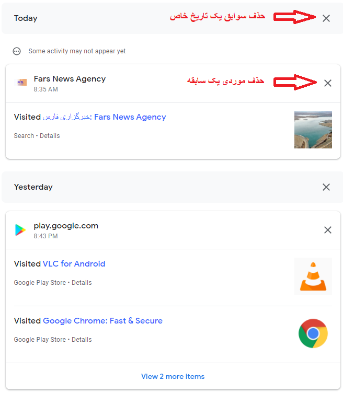Click the play.google.com card title

[66, 226]
